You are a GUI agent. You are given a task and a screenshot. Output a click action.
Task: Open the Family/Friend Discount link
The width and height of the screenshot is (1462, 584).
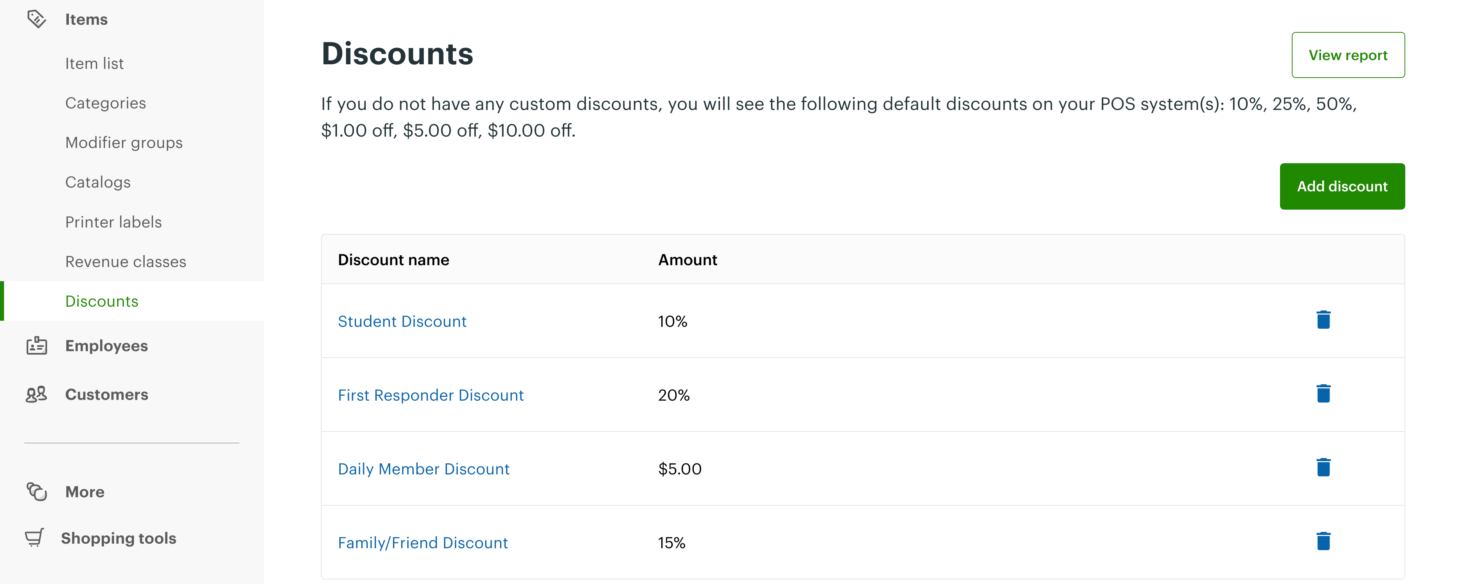tap(423, 543)
